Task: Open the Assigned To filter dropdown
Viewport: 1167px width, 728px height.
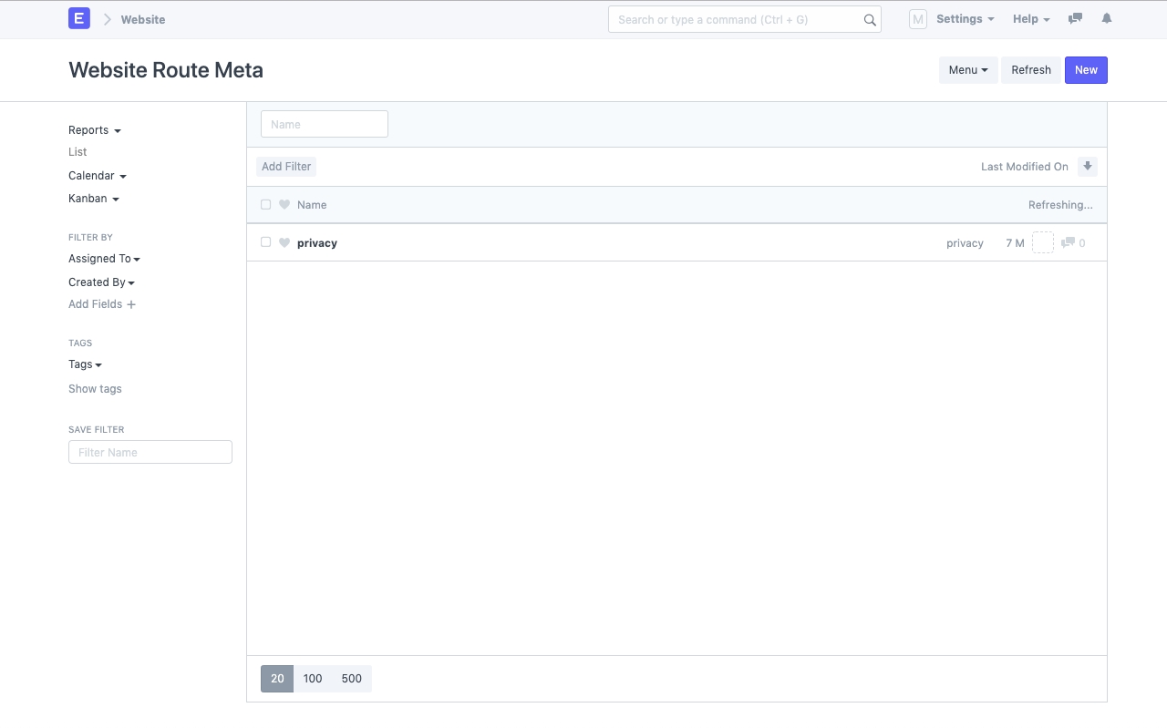Action: point(104,259)
